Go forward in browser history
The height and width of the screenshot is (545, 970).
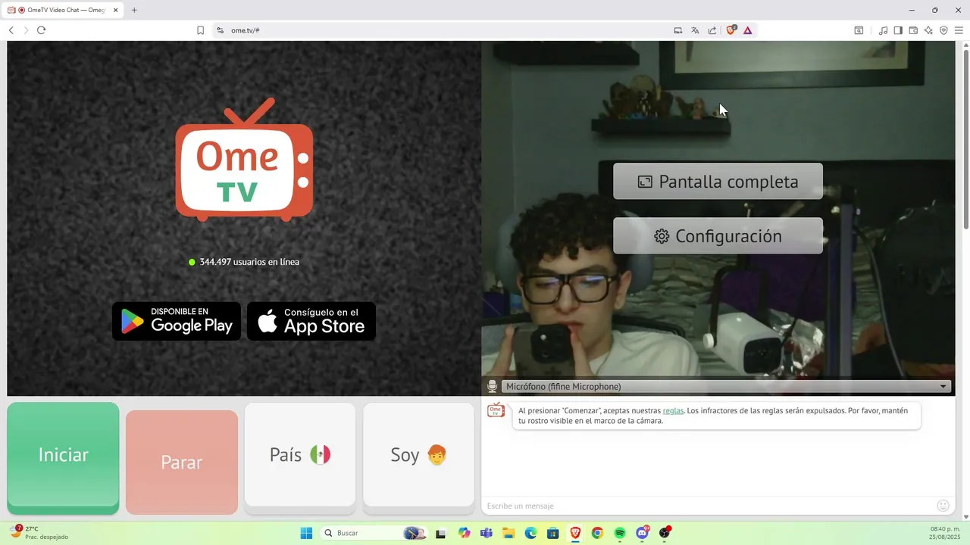pyautogui.click(x=26, y=30)
